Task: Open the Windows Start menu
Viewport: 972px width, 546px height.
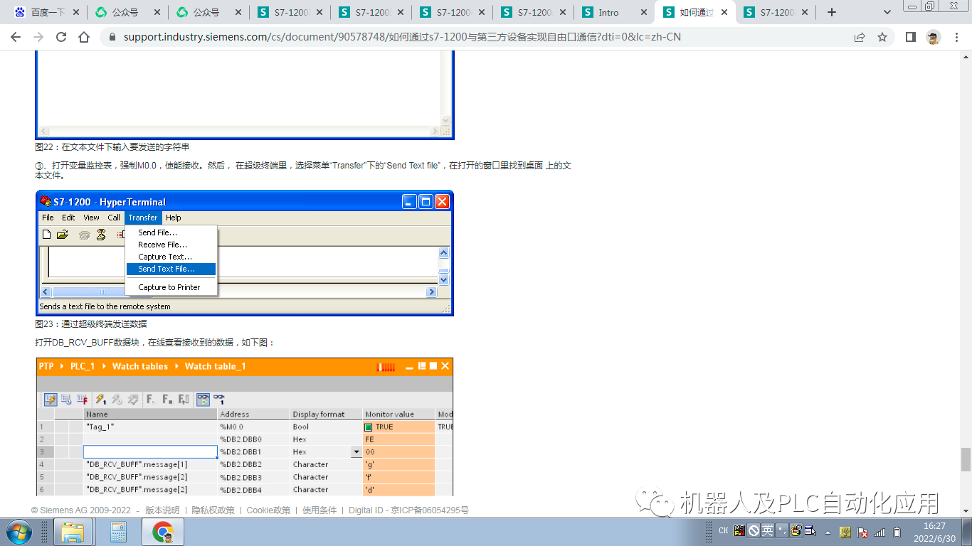Action: tap(18, 531)
